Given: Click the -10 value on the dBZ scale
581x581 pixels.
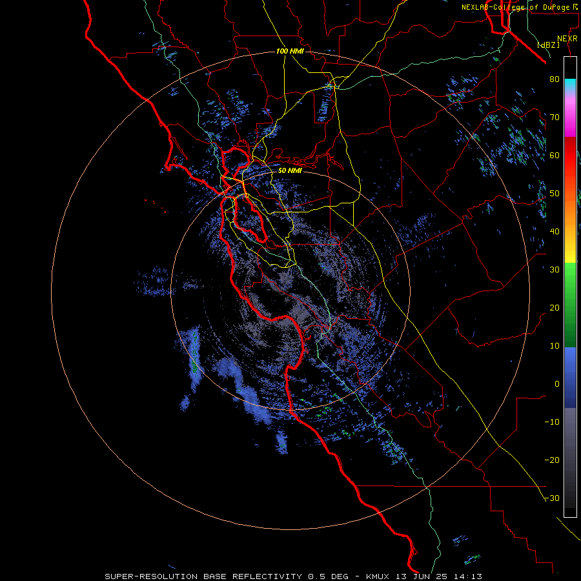Looking at the screenshot, I should pos(552,422).
